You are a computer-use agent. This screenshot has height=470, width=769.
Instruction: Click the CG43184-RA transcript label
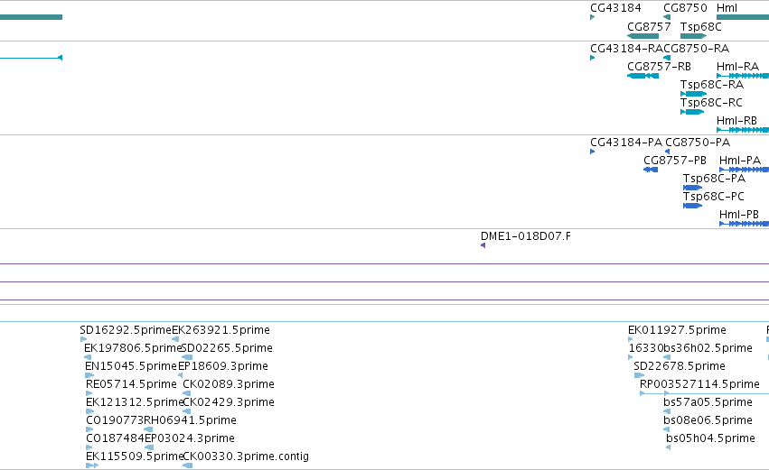coord(626,49)
